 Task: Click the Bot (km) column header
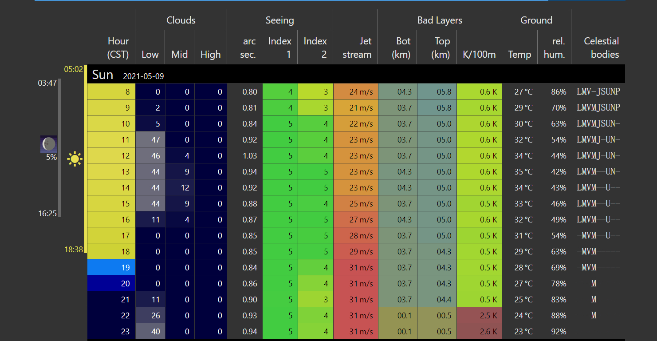click(x=401, y=48)
